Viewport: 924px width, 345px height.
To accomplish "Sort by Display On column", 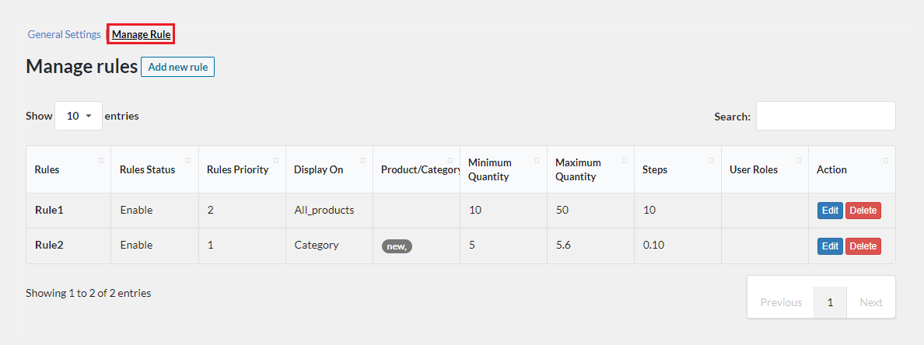I will [318, 169].
